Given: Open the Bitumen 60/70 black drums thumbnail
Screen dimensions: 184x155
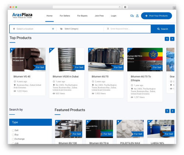Looking at the screenshot, I should point(106,59).
